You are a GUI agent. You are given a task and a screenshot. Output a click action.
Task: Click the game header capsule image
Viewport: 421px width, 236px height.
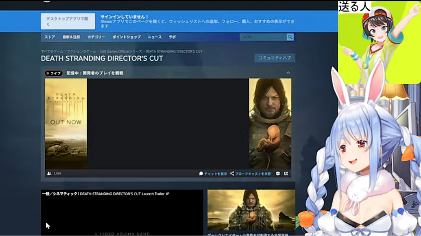click(x=251, y=210)
